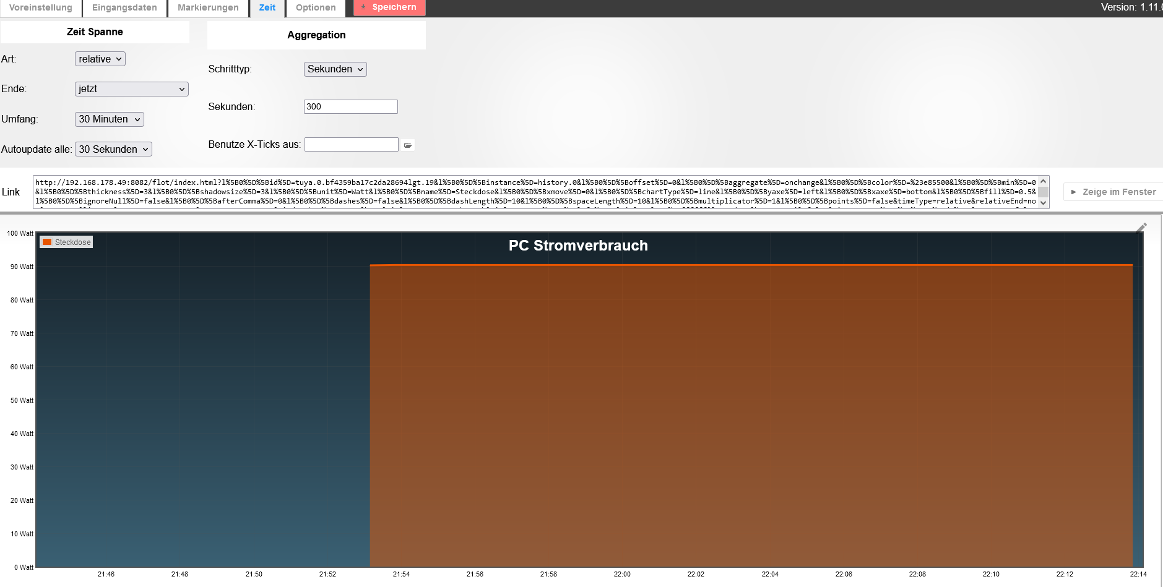
Task: Click the 22:00 x-axis tick label
Action: pos(622,574)
